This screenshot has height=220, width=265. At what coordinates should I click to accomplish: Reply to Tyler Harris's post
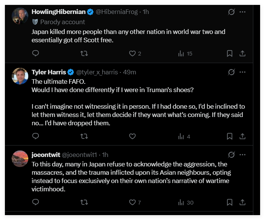[35, 136]
